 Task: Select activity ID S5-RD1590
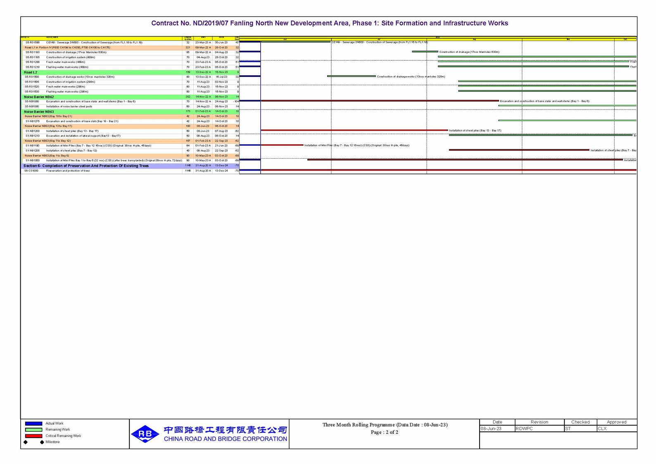(33, 43)
